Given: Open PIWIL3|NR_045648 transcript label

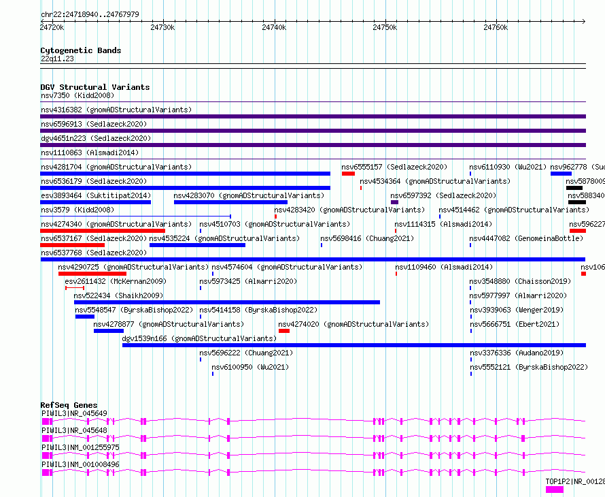Looking at the screenshot, I should [x=75, y=430].
